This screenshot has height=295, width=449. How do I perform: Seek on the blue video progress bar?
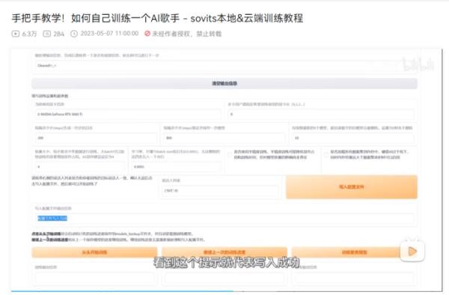pos(123,291)
